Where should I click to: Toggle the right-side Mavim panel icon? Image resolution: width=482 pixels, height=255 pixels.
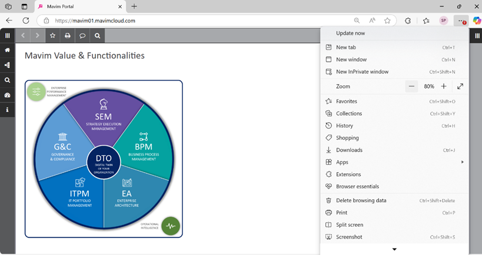477,36
